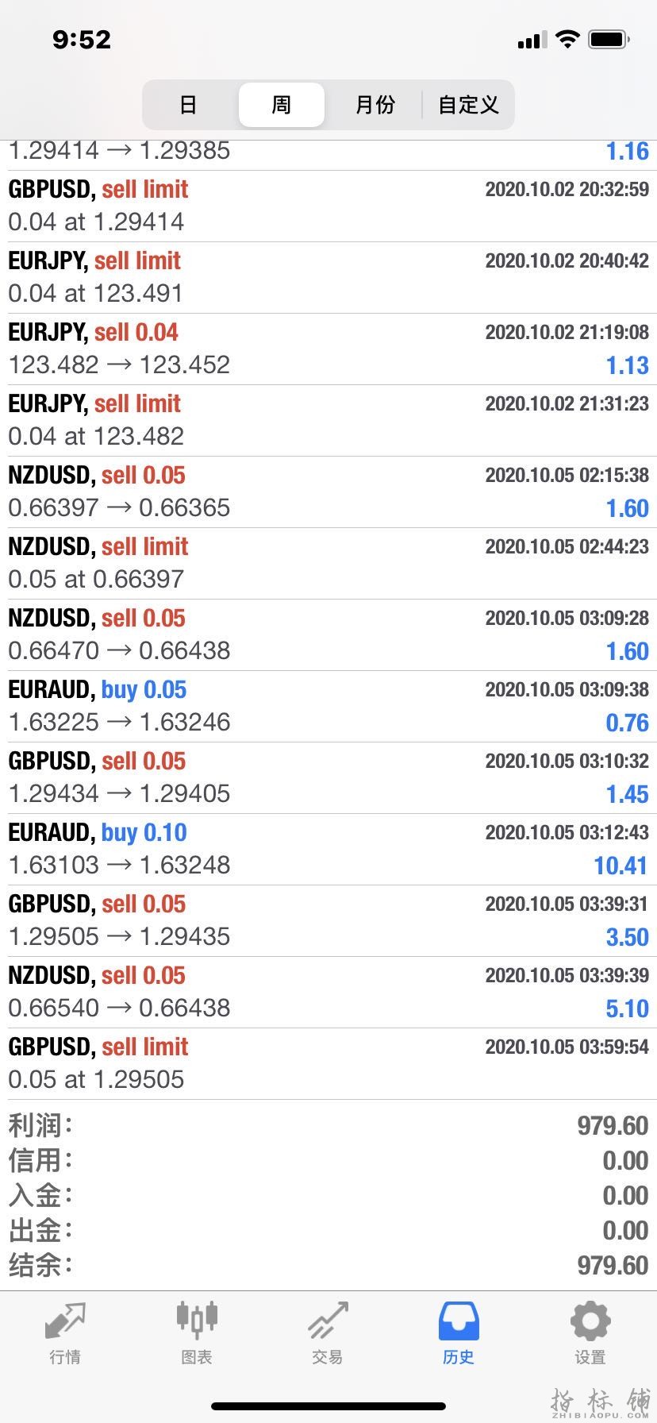657x1423 pixels.
Task: Open EURJPY sell 0.04 trade row
Action: tap(328, 349)
